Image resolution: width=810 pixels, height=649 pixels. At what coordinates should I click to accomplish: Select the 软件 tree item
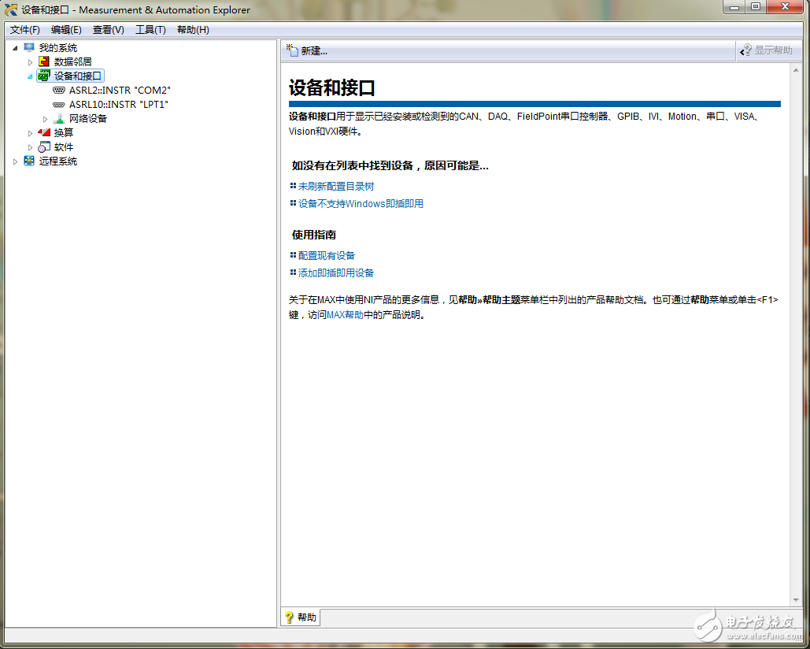coord(64,146)
